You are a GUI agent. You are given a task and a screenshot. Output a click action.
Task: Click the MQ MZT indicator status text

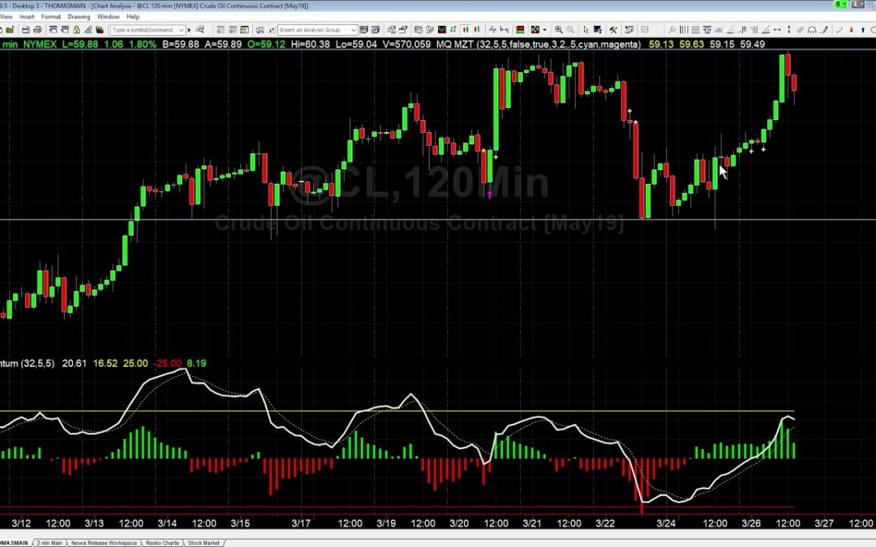tap(539, 44)
